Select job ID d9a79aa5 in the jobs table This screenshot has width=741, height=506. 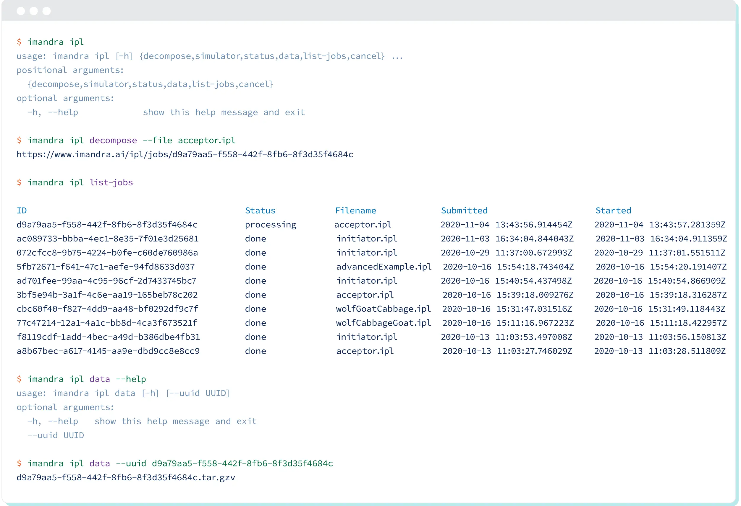tap(107, 225)
